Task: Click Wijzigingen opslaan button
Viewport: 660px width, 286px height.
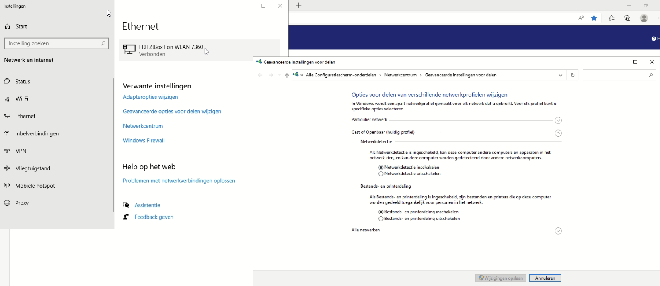Action: pos(501,278)
